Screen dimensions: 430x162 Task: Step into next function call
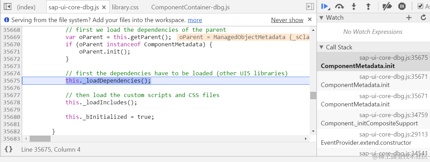[354, 6]
